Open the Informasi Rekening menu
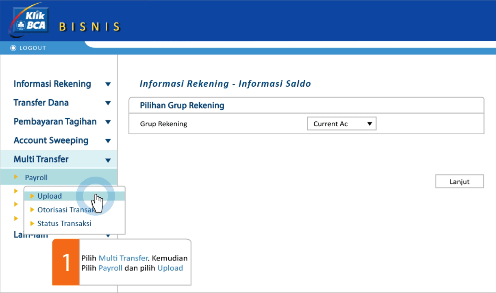 point(52,84)
